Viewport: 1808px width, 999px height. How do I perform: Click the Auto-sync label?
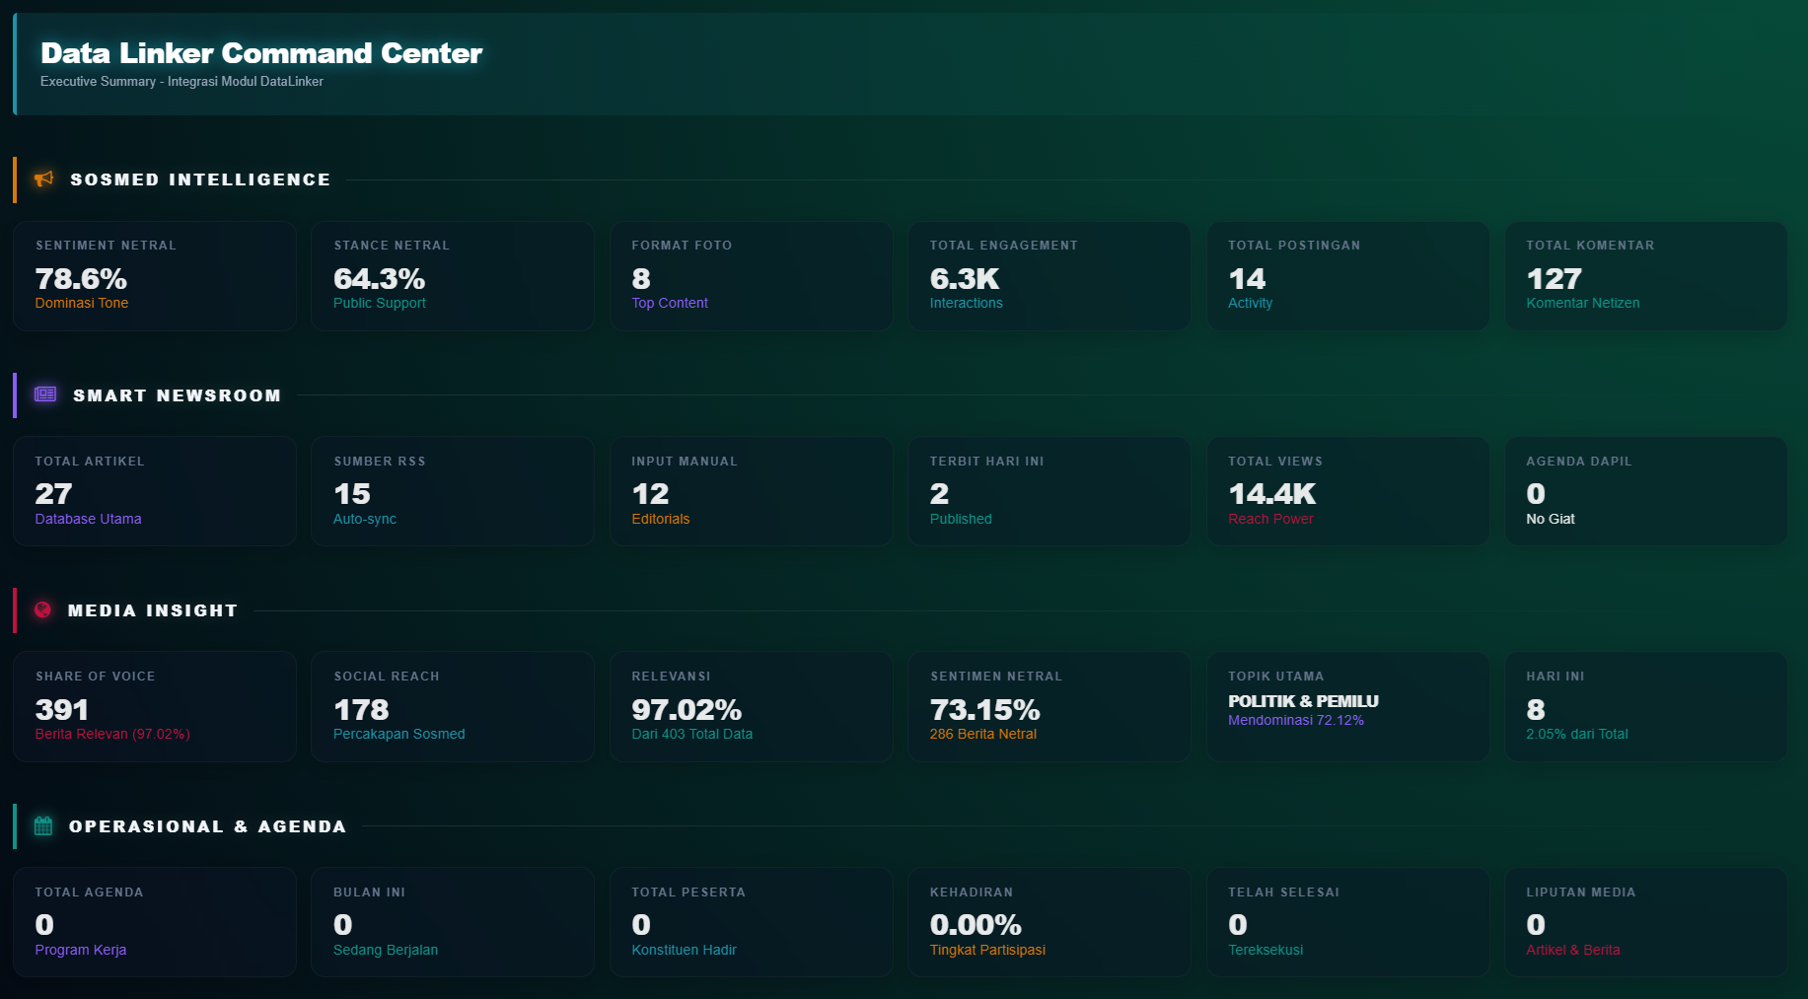365,519
